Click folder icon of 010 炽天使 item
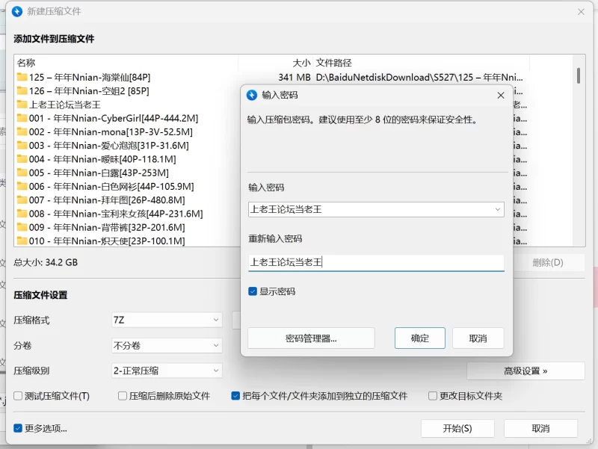 (x=22, y=241)
